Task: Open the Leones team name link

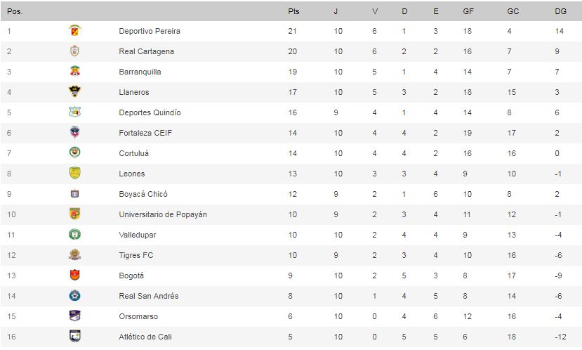Action: click(x=132, y=174)
